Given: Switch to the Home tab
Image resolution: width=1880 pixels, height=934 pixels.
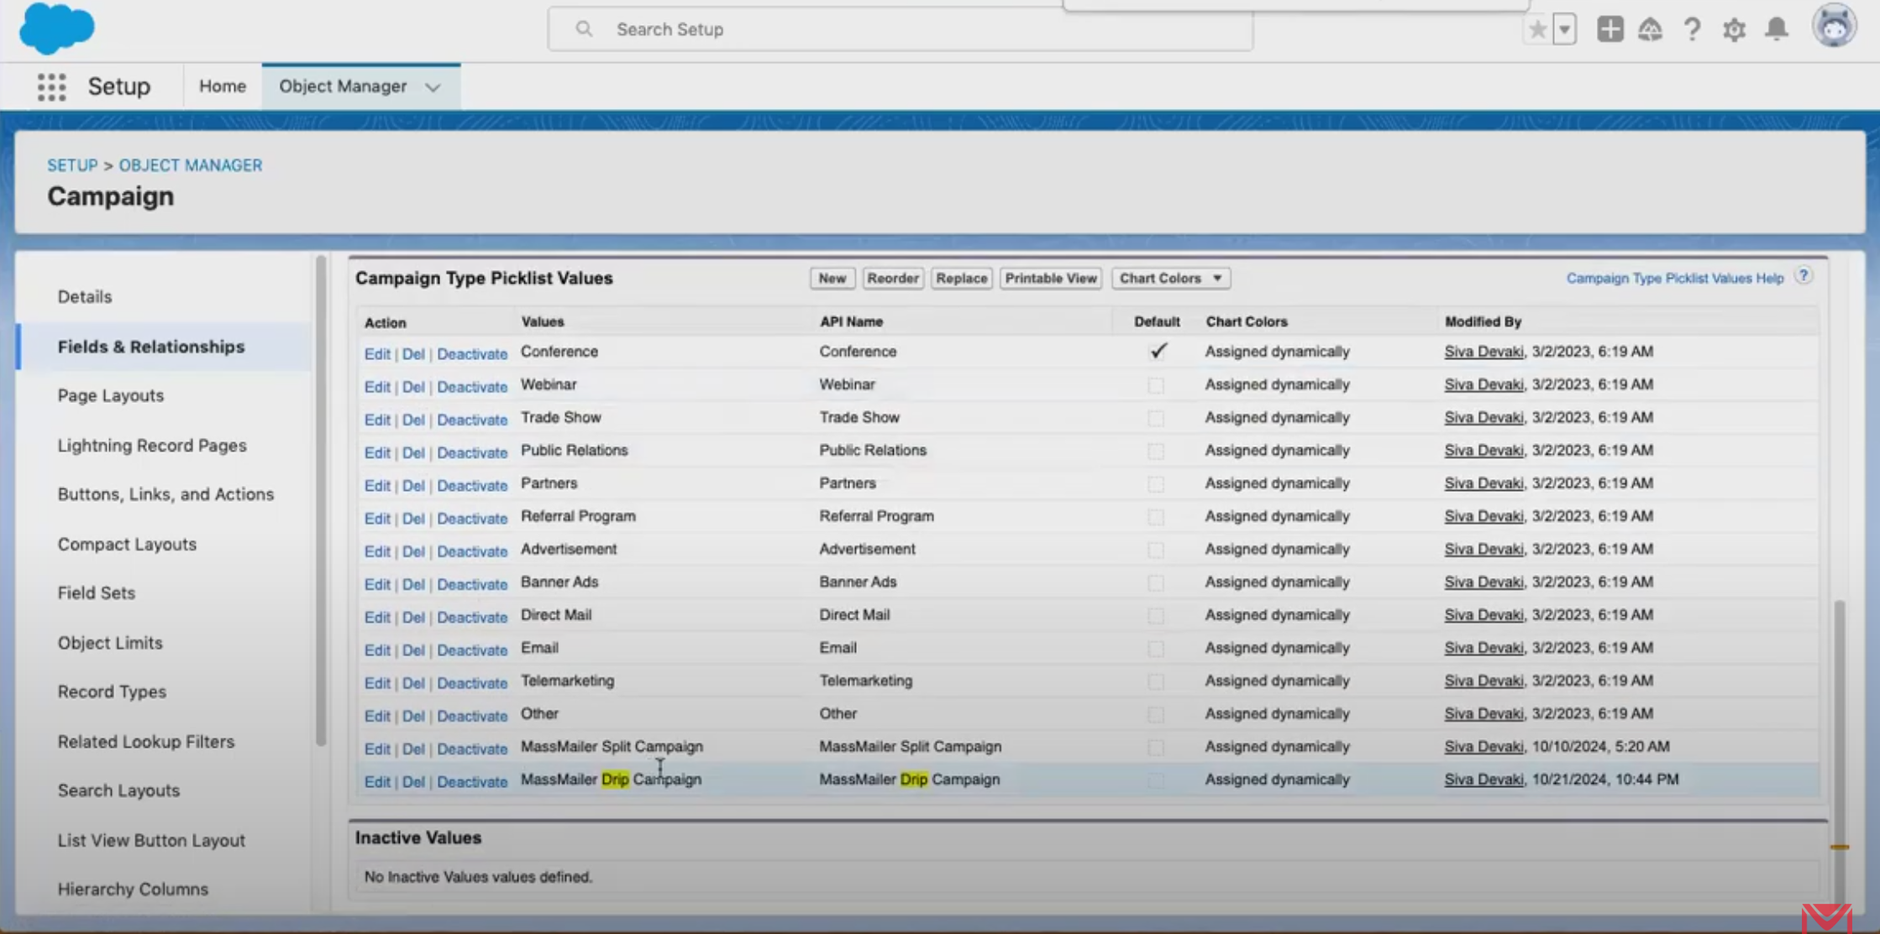Looking at the screenshot, I should click(223, 86).
